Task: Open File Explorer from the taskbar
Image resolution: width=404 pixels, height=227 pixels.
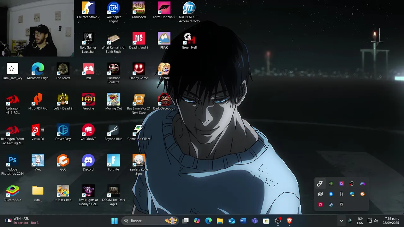Action: point(220,221)
